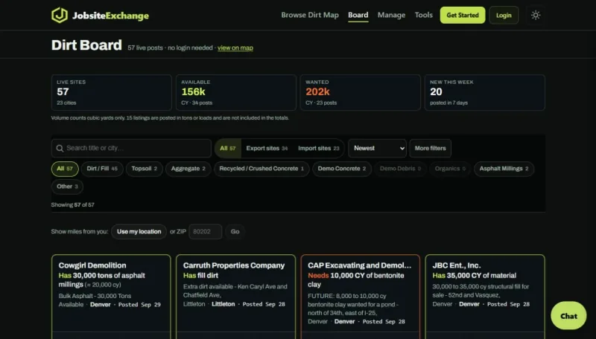Viewport: 596px width, 339px height.
Task: Open the Chat bubble
Action: tap(568, 316)
